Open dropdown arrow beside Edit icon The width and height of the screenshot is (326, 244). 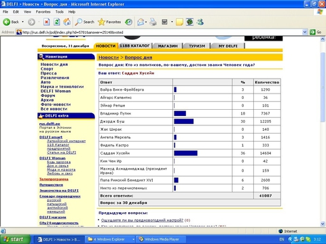coord(172,22)
